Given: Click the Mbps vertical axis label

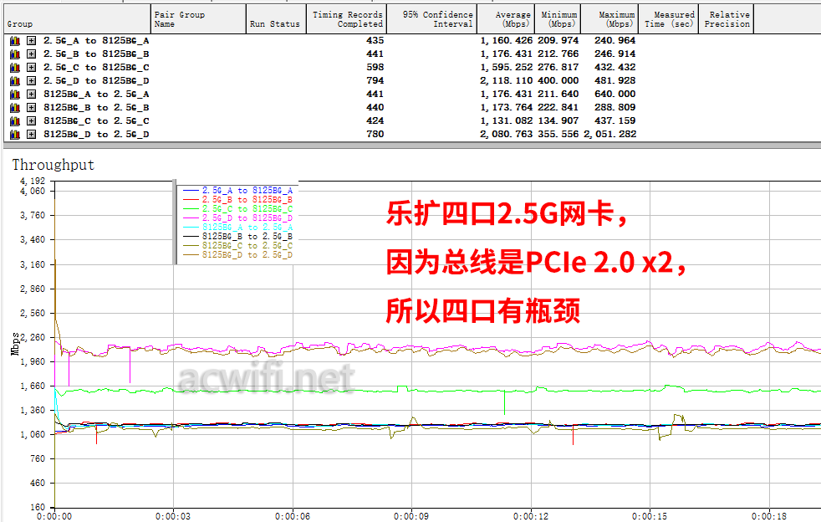Looking at the screenshot, I should [x=15, y=344].
